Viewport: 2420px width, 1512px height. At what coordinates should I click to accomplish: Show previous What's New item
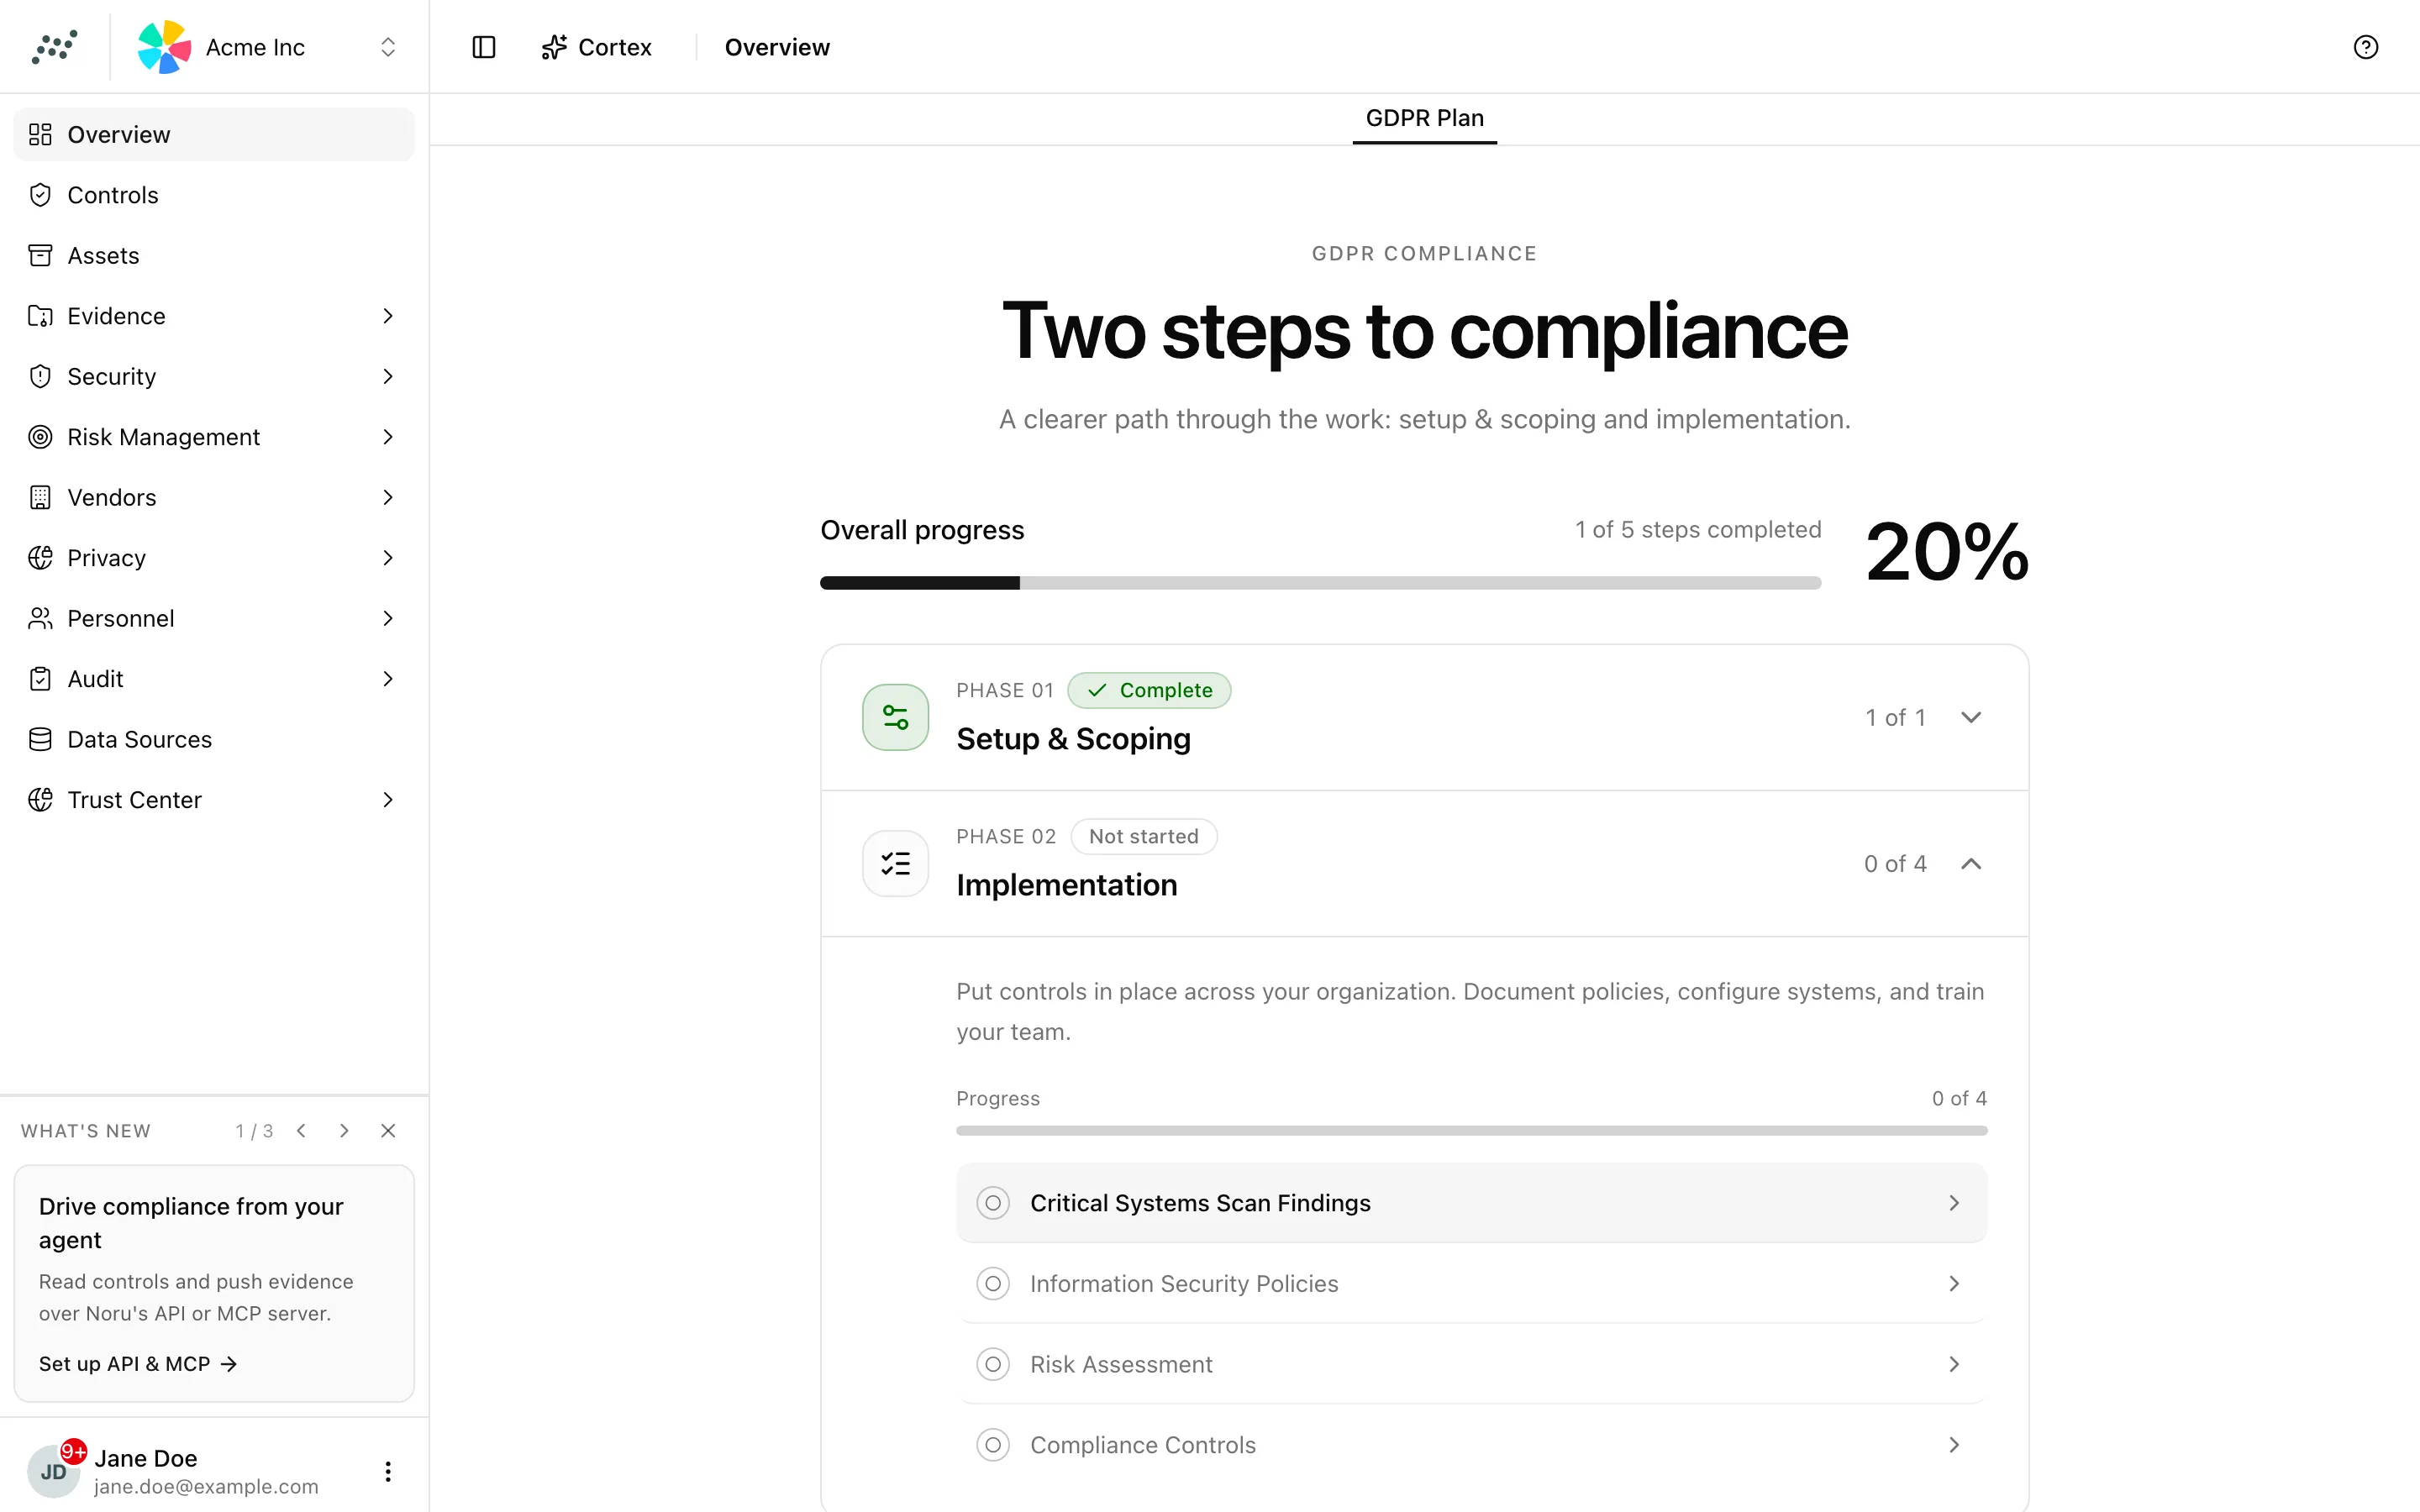coord(301,1130)
